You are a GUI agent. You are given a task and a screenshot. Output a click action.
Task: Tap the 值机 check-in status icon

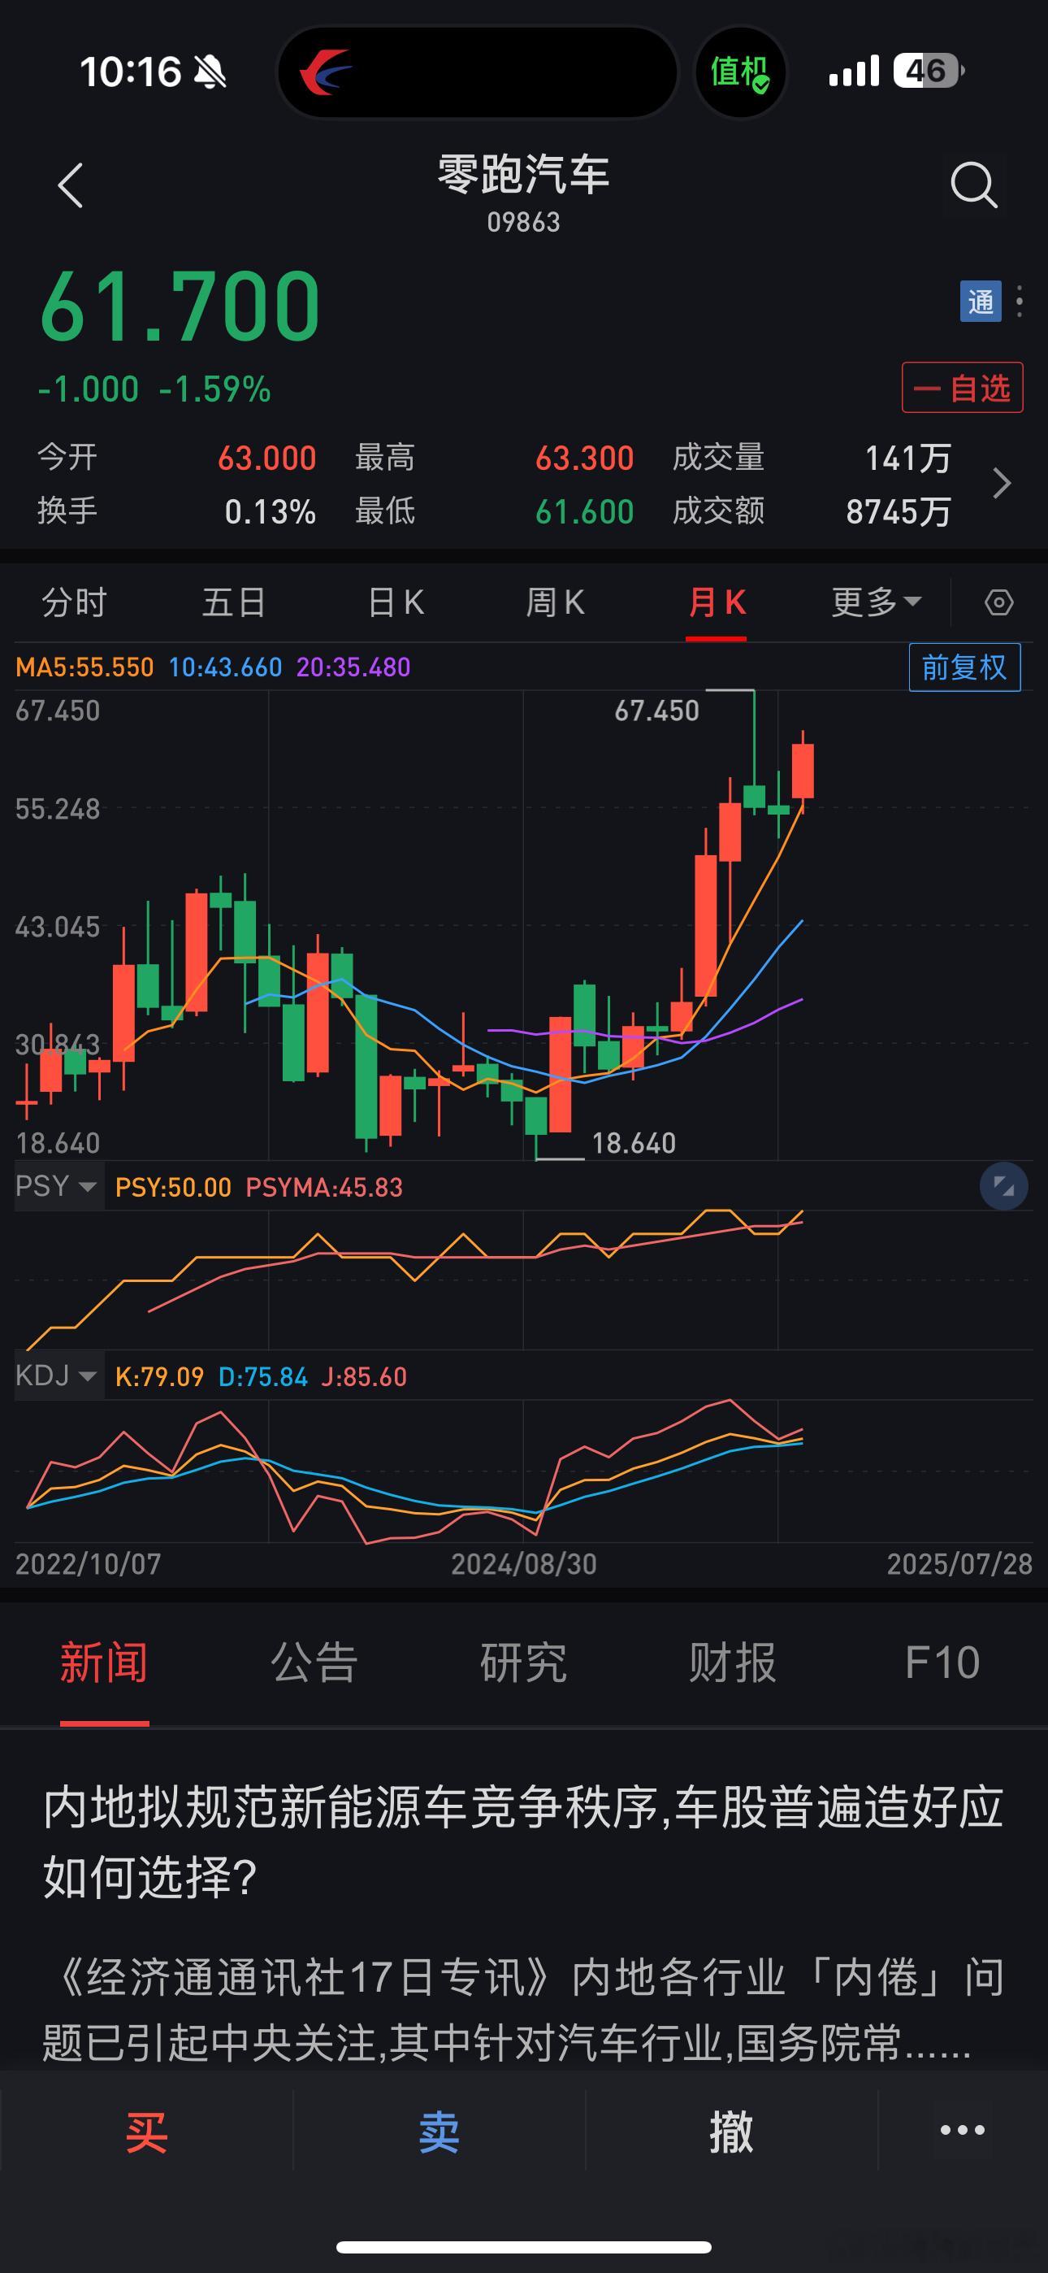pos(740,72)
